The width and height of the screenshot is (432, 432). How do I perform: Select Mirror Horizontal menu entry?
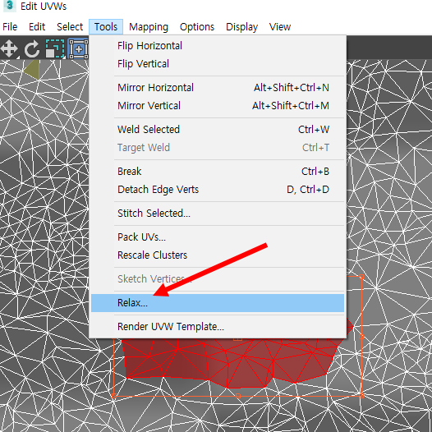(x=218, y=88)
